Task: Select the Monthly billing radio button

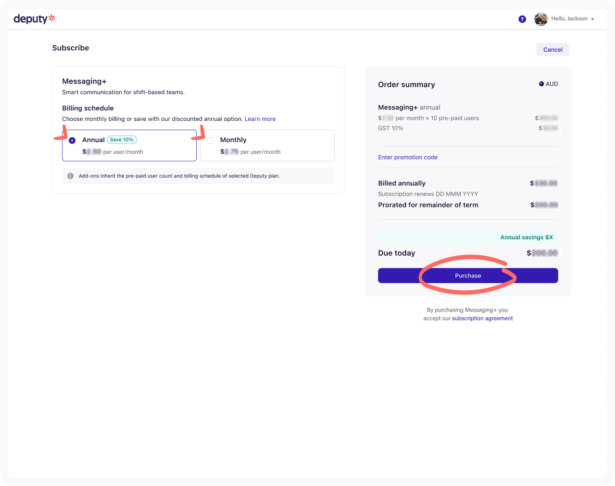Action: (x=210, y=140)
